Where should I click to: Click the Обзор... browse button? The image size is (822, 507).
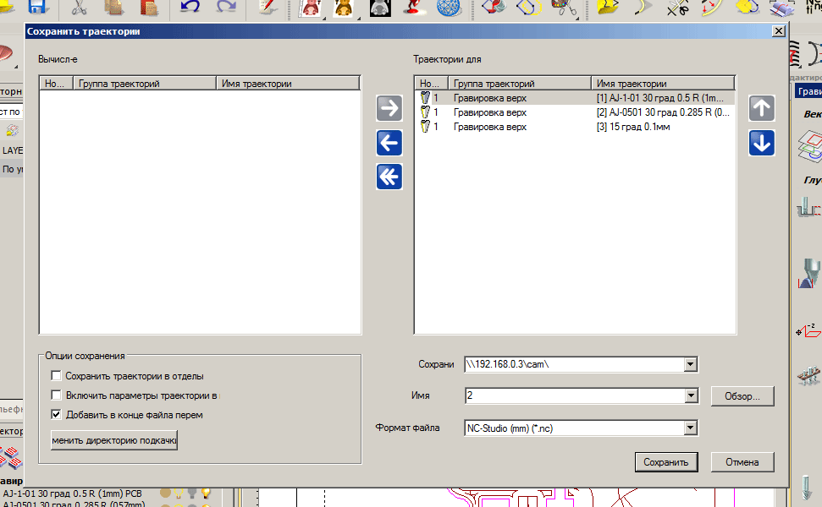click(x=742, y=396)
